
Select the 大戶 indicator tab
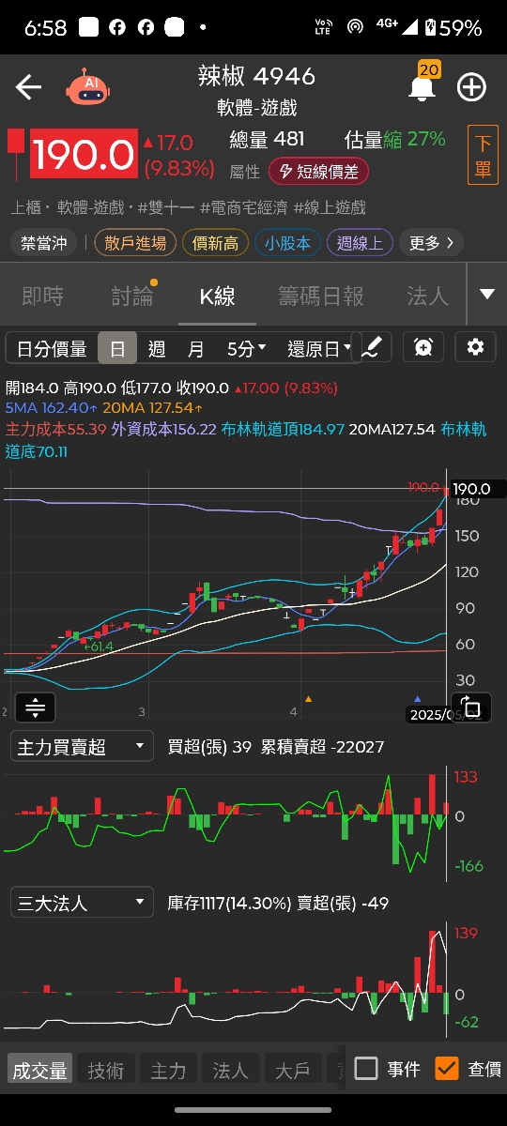[x=292, y=1071]
